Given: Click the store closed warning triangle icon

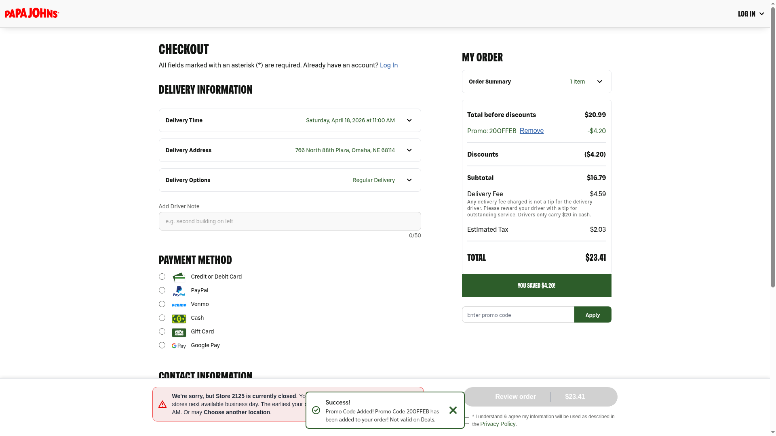Looking at the screenshot, I should pyautogui.click(x=162, y=404).
